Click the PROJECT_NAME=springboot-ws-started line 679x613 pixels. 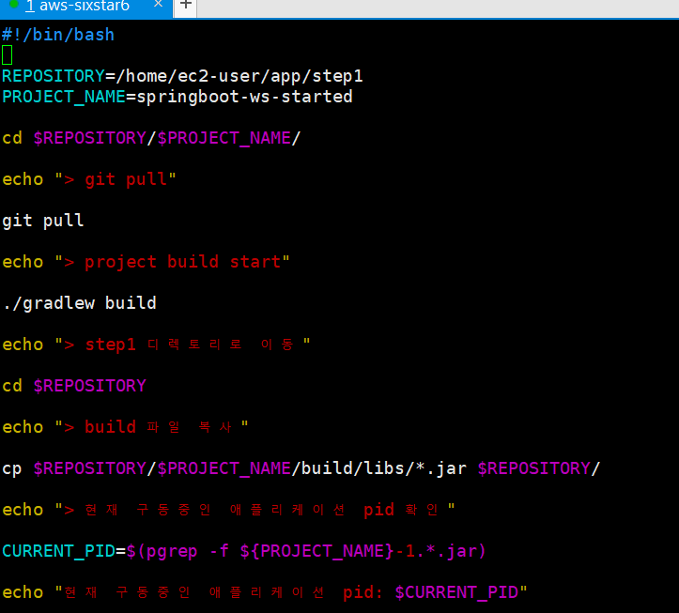point(177,97)
